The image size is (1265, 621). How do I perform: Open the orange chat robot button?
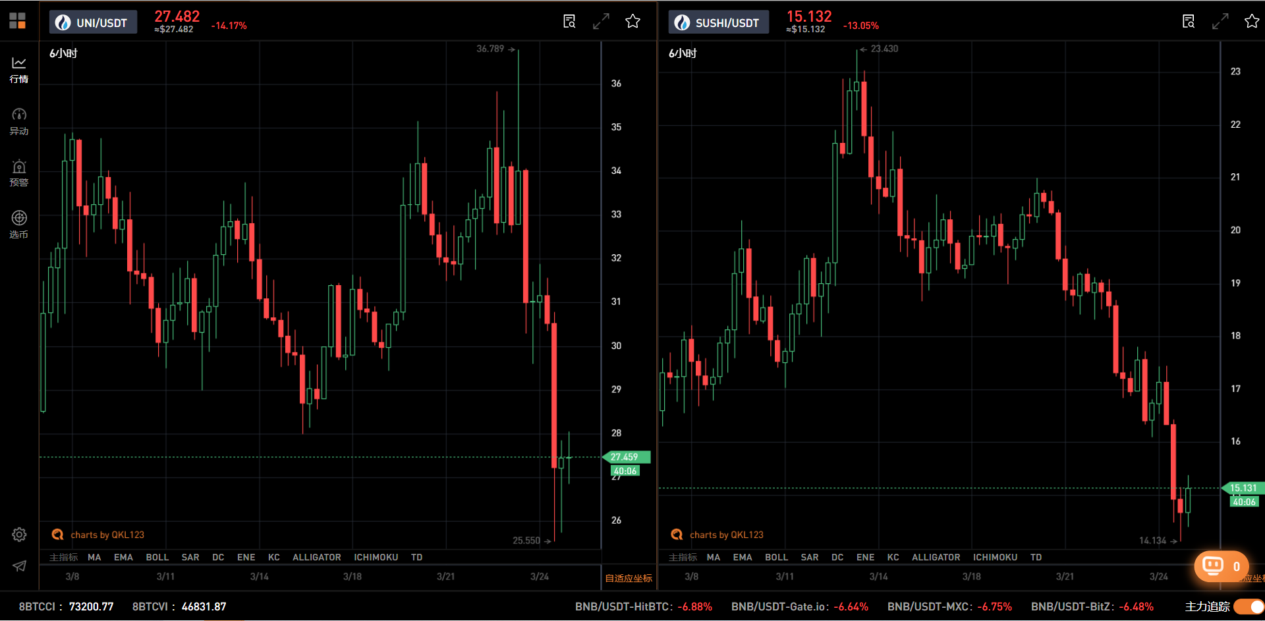1220,566
